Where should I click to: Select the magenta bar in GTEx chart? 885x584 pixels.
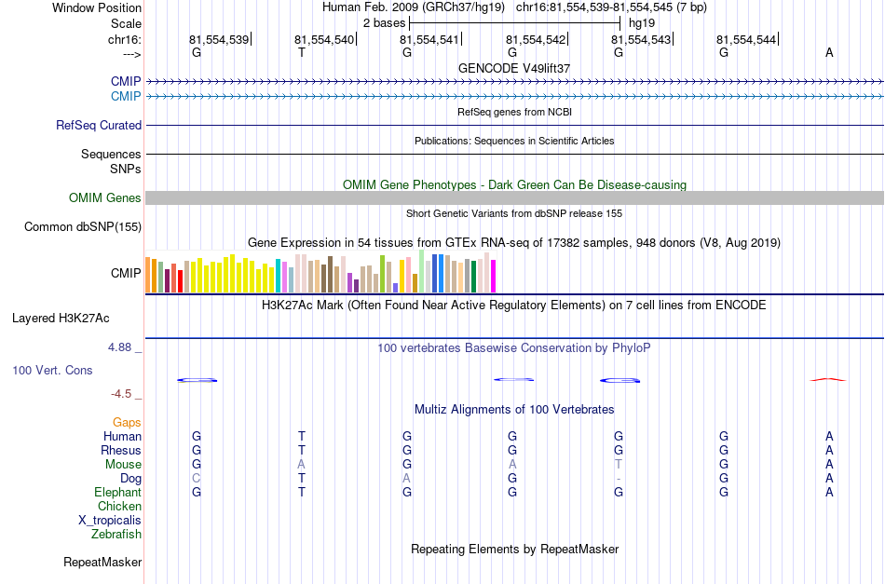494,276
